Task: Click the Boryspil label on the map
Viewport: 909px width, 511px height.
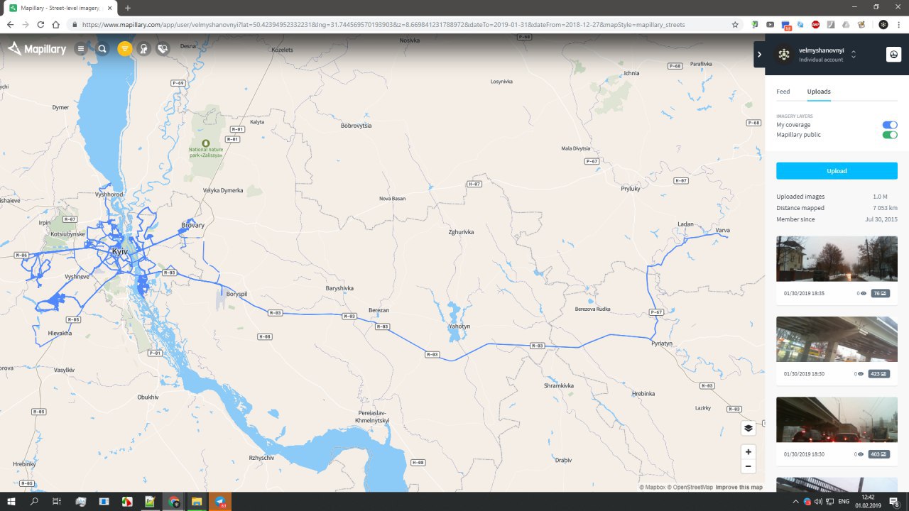Action: tap(236, 293)
